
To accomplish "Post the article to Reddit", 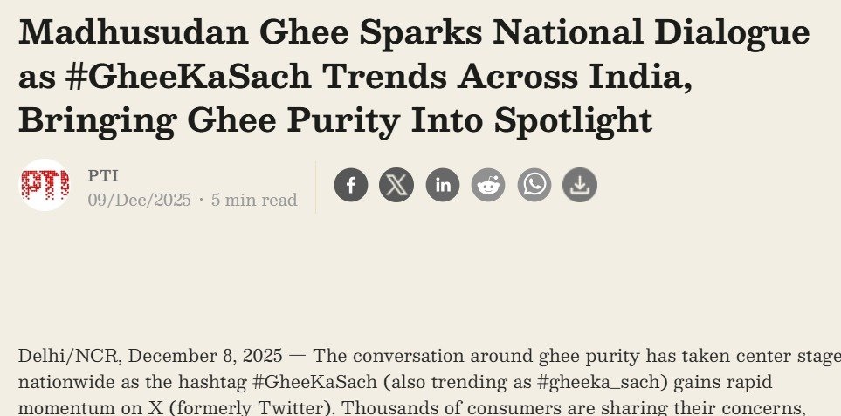I will [488, 185].
